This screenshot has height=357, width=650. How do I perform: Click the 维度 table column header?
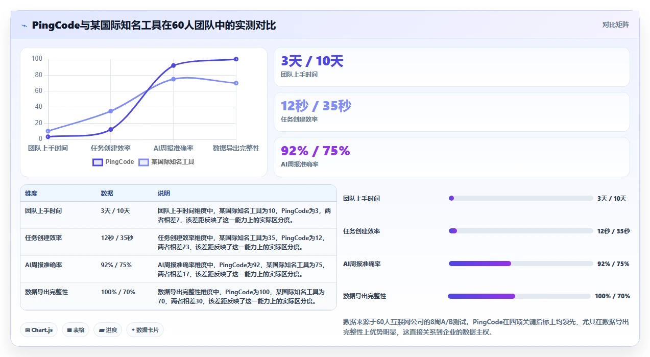click(31, 194)
